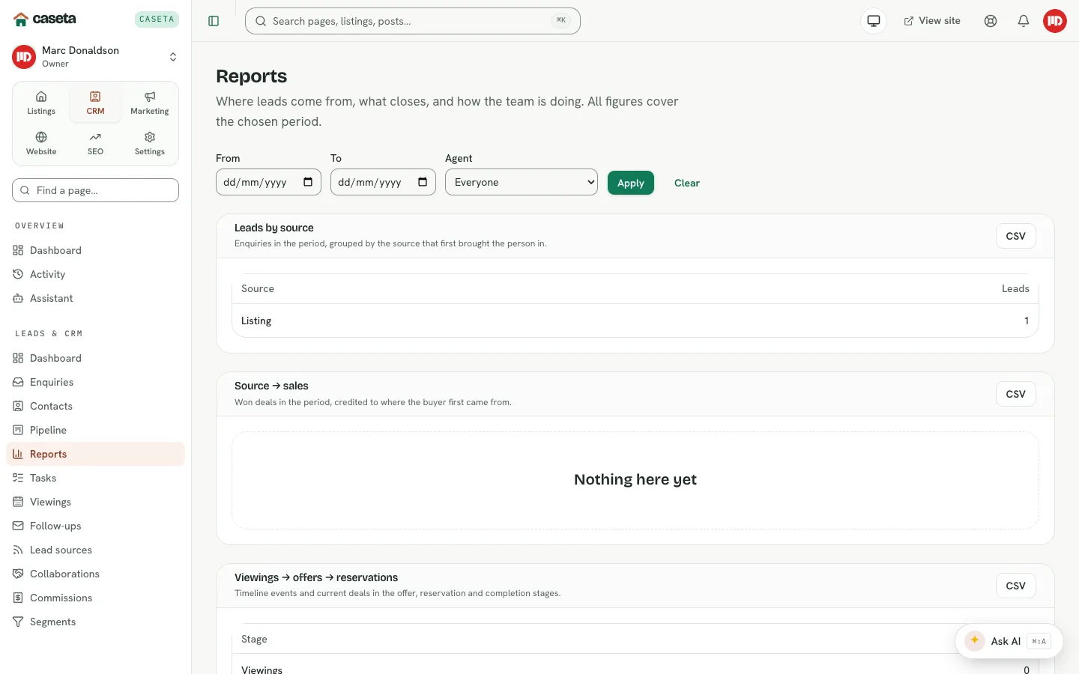Open the Listings section tile
Viewport: 1079px width, 674px height.
pyautogui.click(x=41, y=103)
